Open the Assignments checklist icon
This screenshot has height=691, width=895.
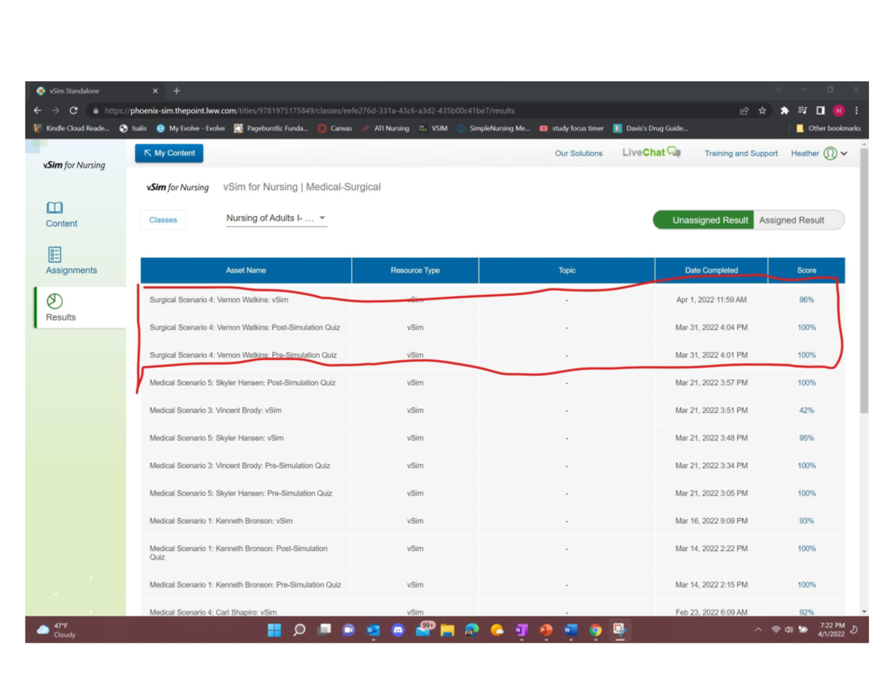tap(54, 254)
